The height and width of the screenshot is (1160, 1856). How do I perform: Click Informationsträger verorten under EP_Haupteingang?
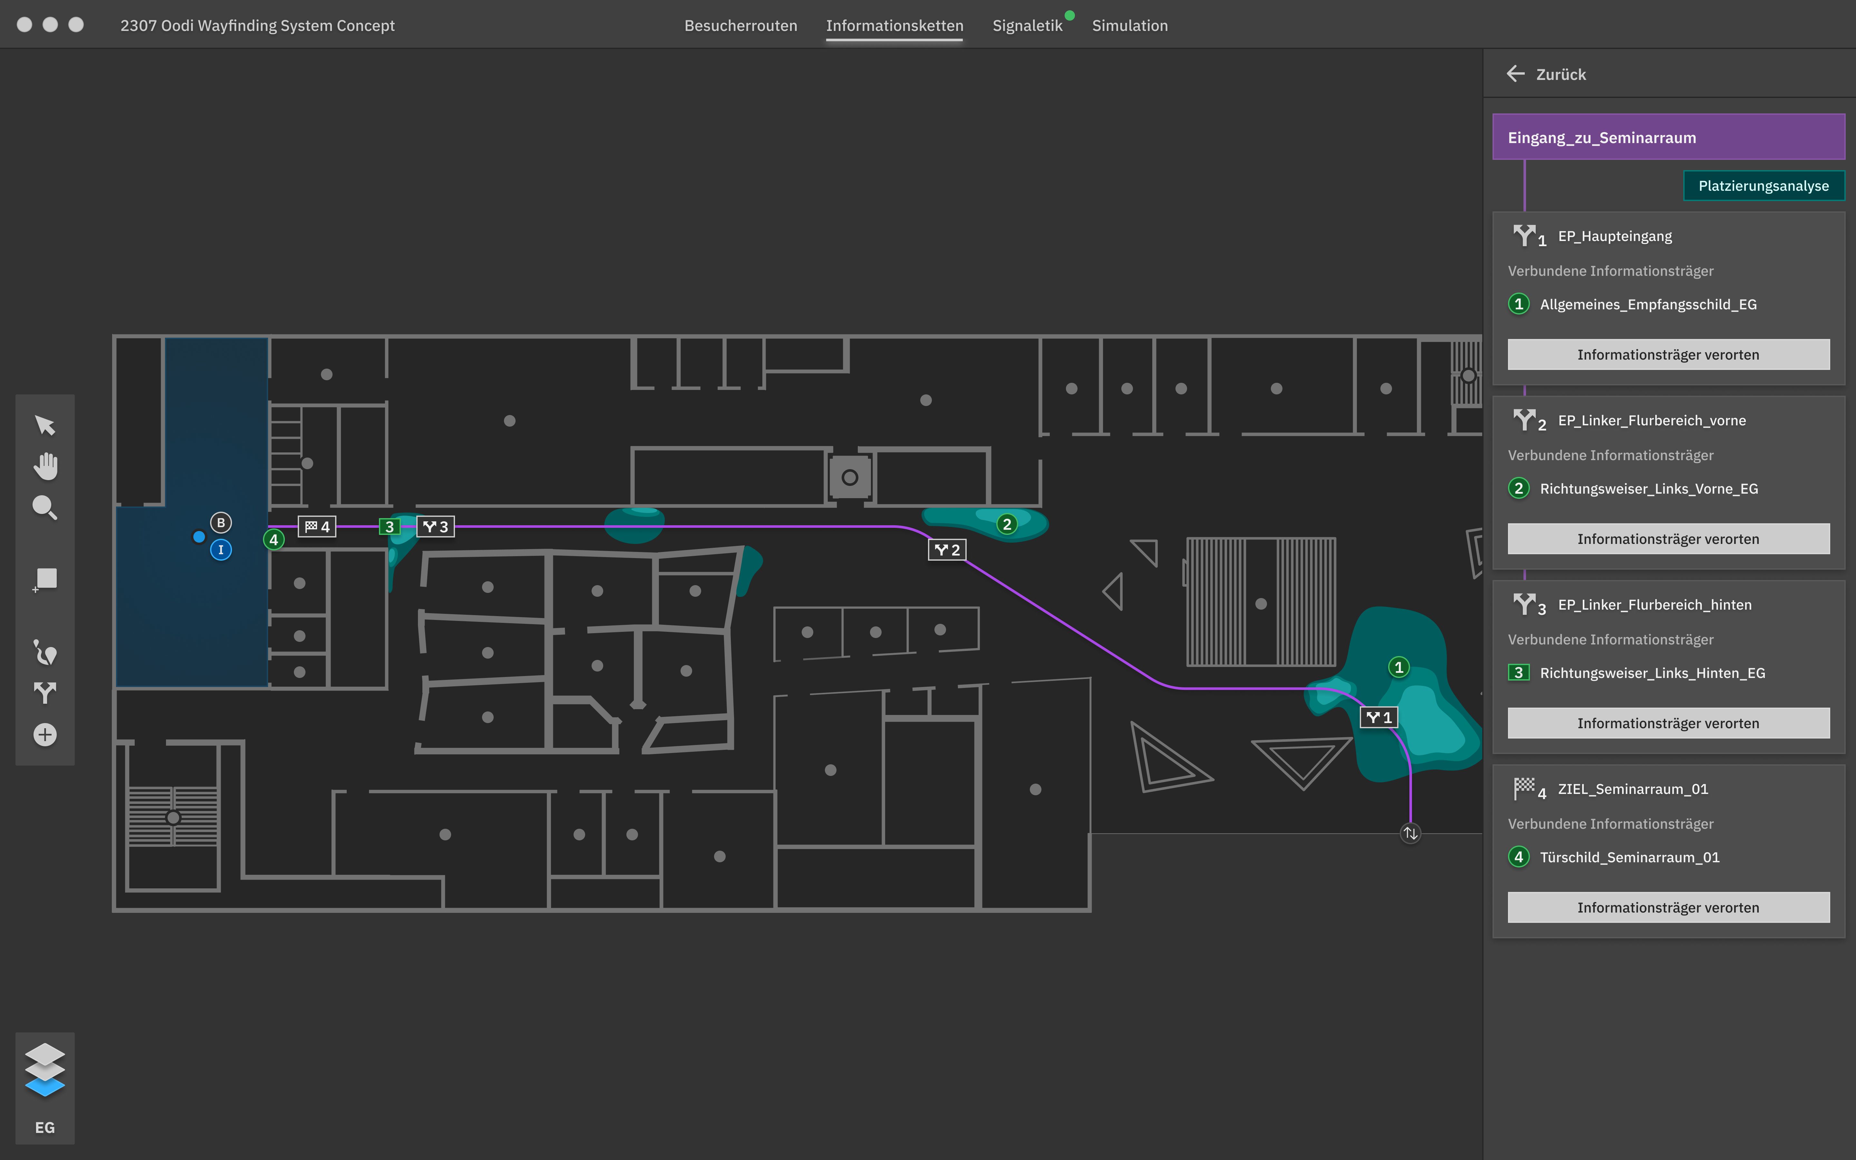[1669, 354]
